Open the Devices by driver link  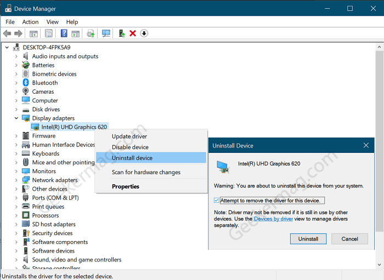tap(273, 219)
